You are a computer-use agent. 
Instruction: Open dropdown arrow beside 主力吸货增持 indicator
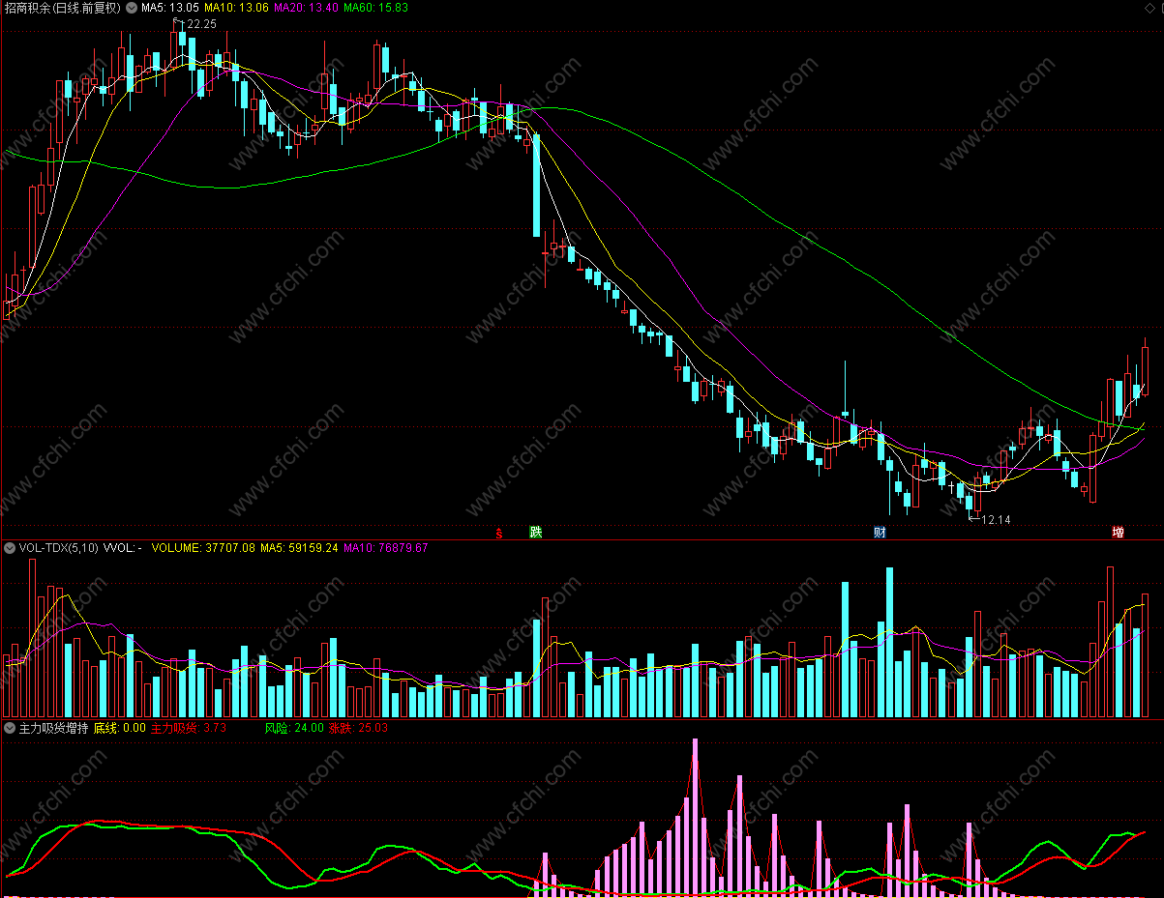10,728
